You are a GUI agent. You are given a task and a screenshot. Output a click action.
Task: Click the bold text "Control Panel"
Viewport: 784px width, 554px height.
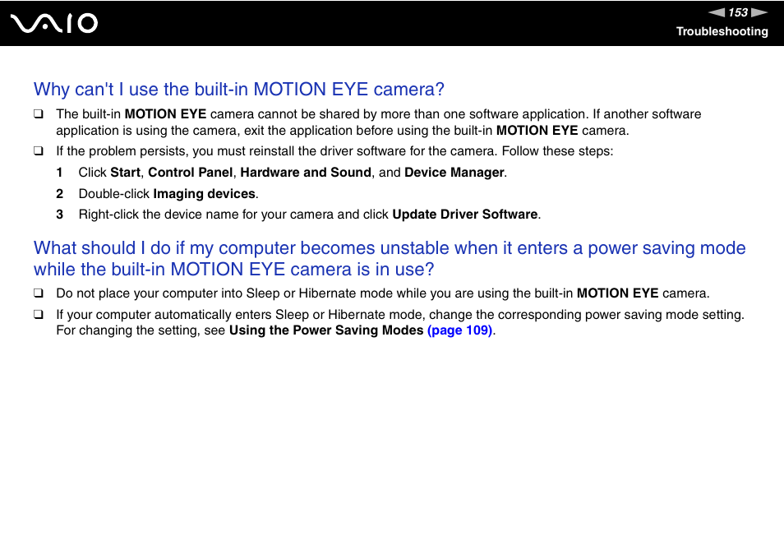click(190, 173)
